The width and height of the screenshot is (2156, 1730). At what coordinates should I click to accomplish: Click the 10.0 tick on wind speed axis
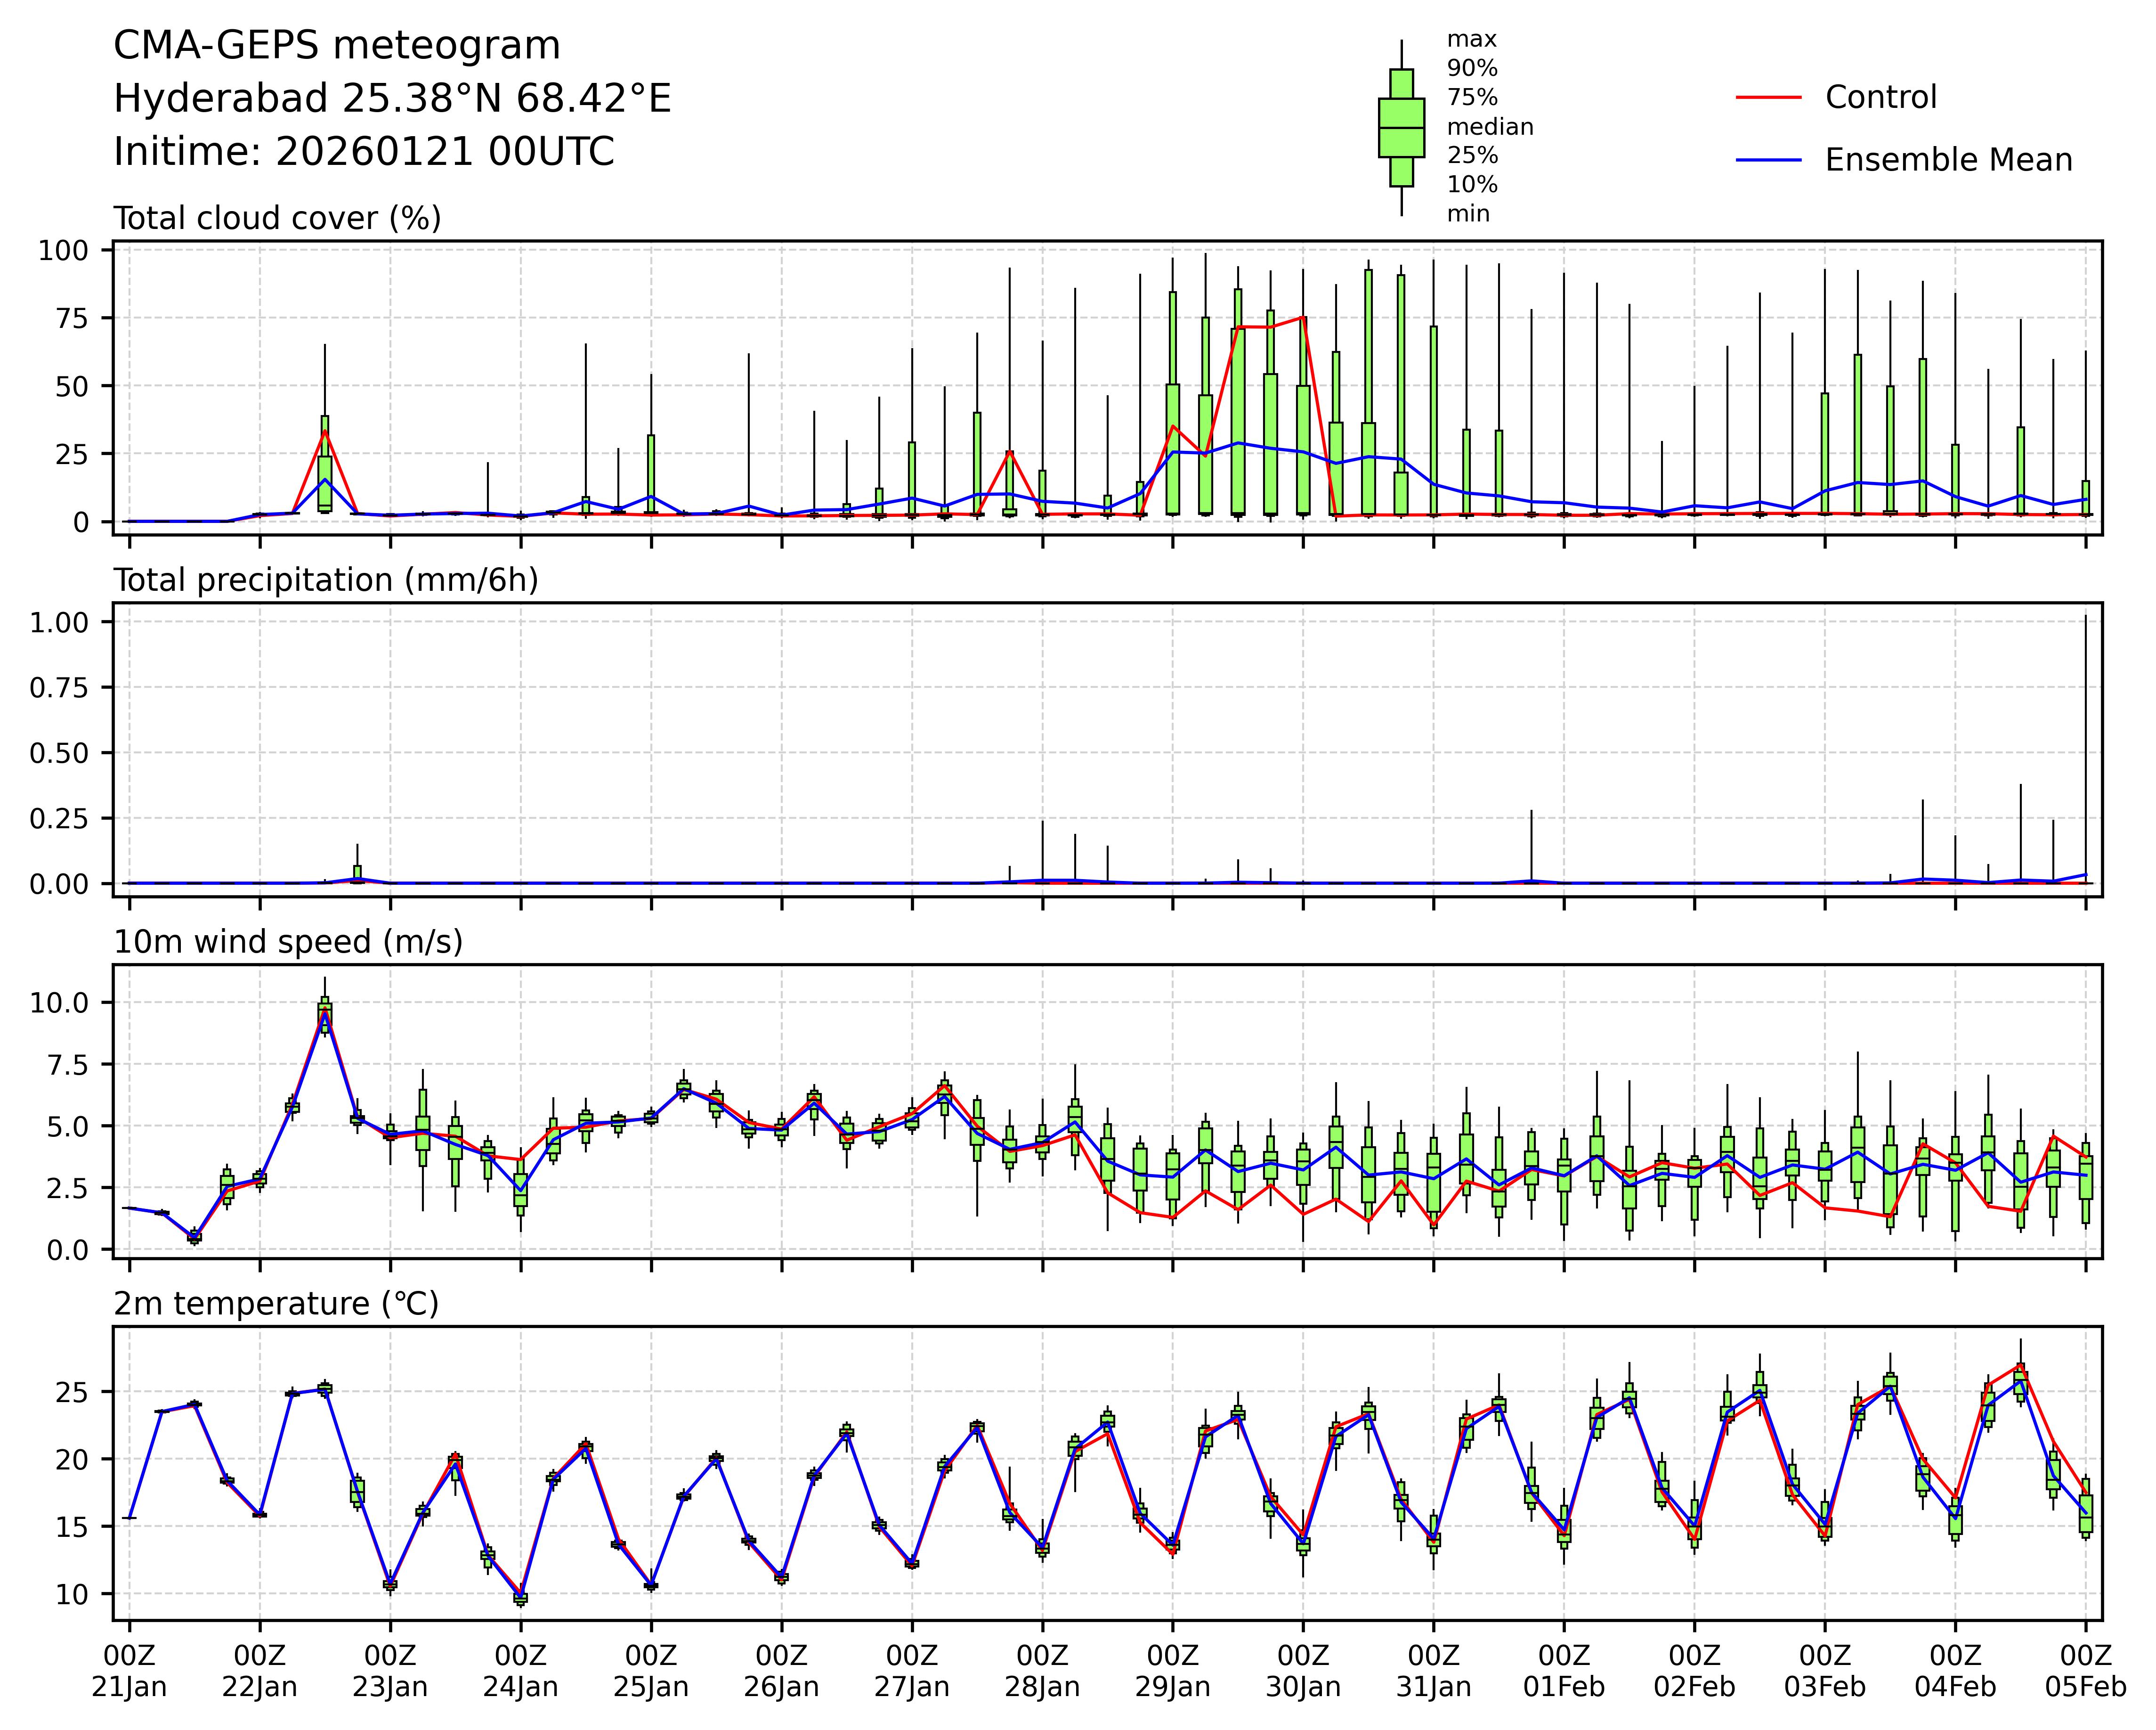[59, 1003]
